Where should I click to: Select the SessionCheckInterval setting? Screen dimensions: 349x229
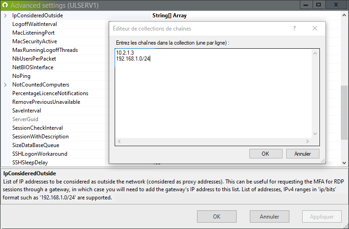(x=37, y=128)
